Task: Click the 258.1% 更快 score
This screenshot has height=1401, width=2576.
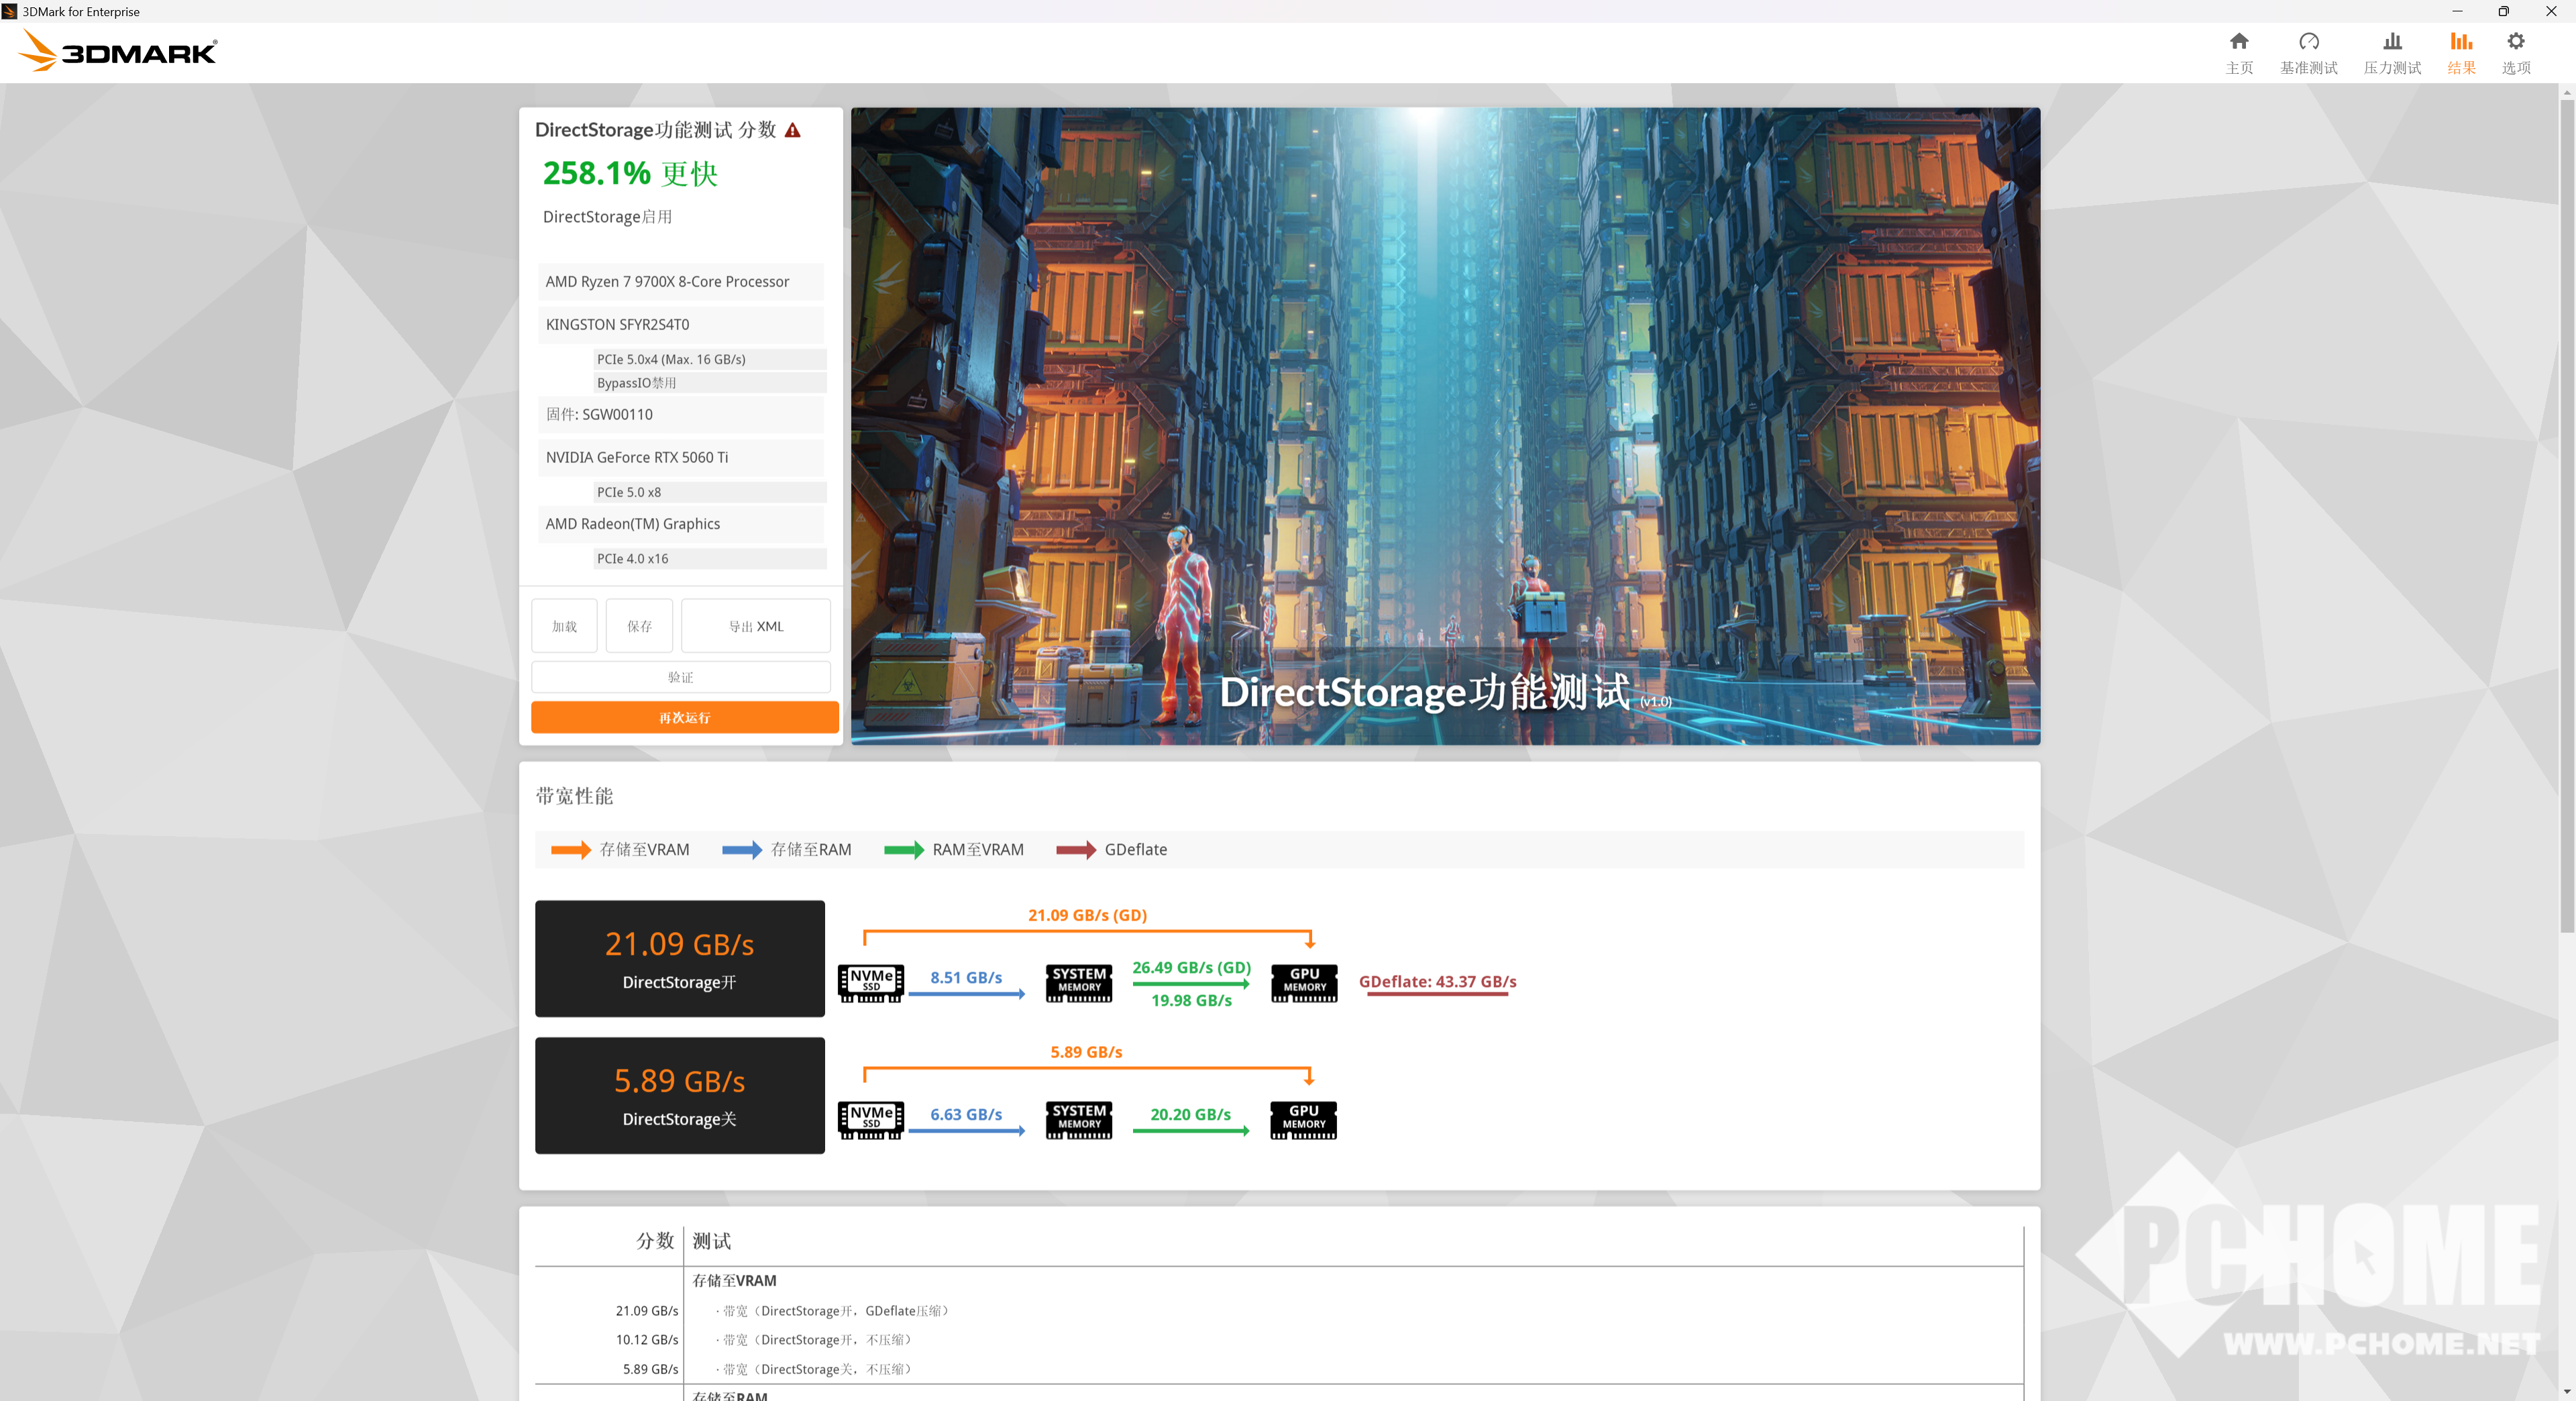Action: [631, 174]
